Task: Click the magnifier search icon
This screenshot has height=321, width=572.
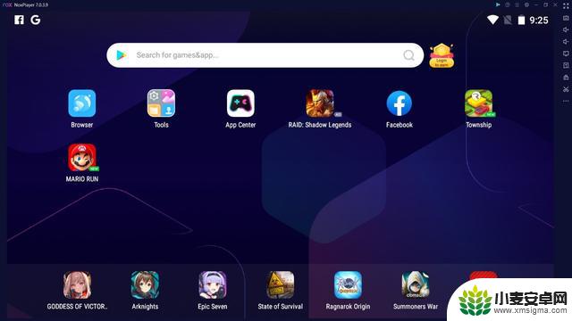Action: coord(409,55)
